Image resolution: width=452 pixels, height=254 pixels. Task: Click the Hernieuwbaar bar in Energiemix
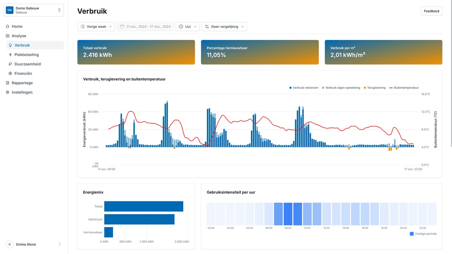pyautogui.click(x=109, y=232)
